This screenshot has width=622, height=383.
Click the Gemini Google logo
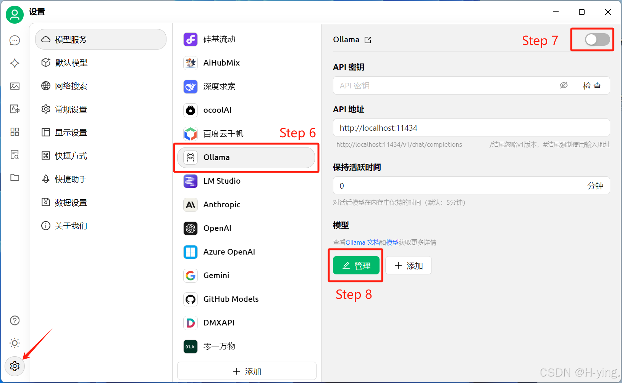tap(191, 276)
